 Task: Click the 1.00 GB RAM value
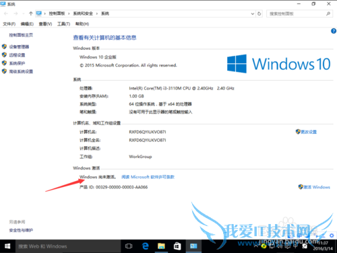[136, 96]
